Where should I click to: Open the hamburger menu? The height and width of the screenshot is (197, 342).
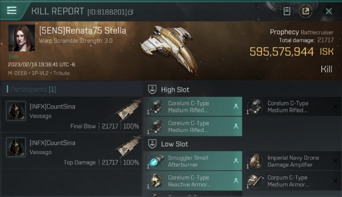pyautogui.click(x=12, y=11)
